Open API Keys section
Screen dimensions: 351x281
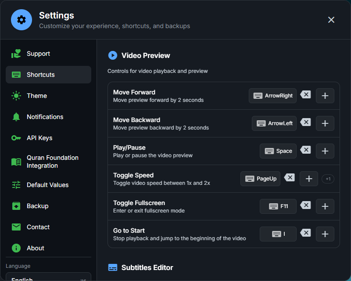click(48, 138)
